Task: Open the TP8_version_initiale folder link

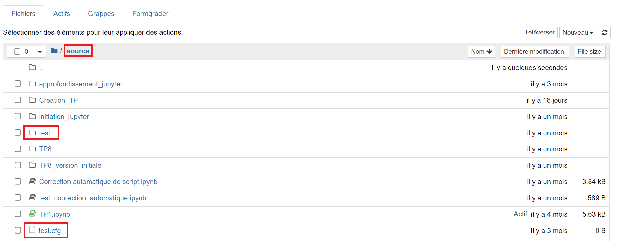Action: 70,165
